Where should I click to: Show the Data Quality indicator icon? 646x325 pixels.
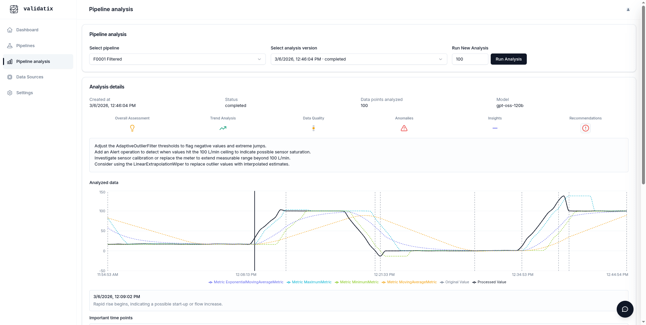(313, 128)
